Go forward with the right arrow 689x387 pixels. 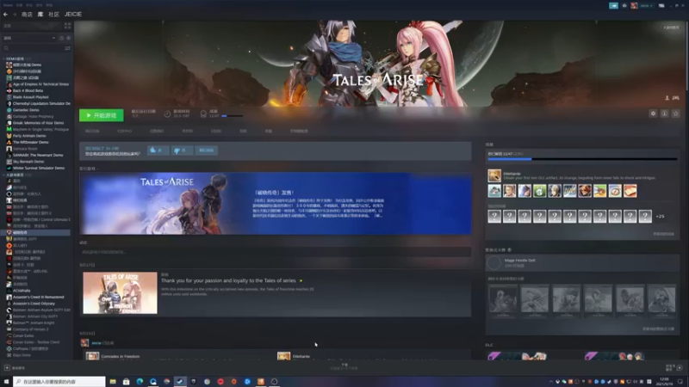(14, 15)
